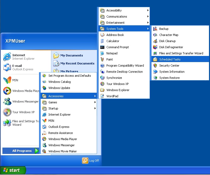The width and height of the screenshot is (210, 175).
Task: Open Windows Media Player from All Programs list
Action: pos(69,139)
